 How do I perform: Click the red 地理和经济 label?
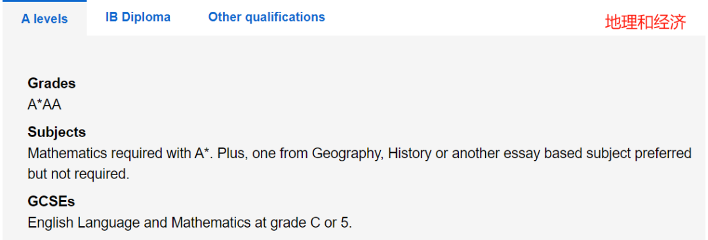coord(646,22)
